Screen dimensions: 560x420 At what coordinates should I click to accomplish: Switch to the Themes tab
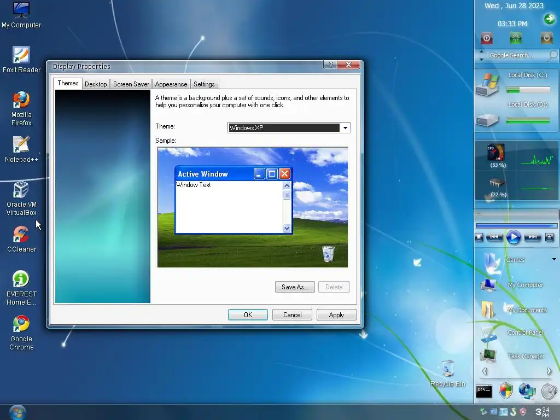68,83
